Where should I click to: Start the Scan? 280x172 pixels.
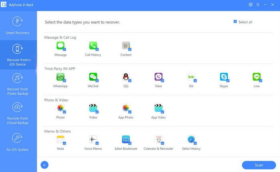pos(259,165)
